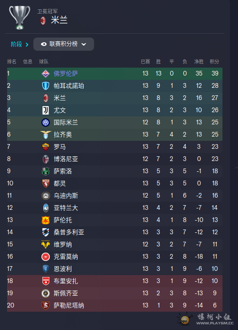The image size is (238, 330).
Task: Click the Sampdoria badge icon
Action: click(46, 232)
